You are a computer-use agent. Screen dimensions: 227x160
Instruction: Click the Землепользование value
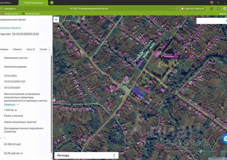[15, 67]
